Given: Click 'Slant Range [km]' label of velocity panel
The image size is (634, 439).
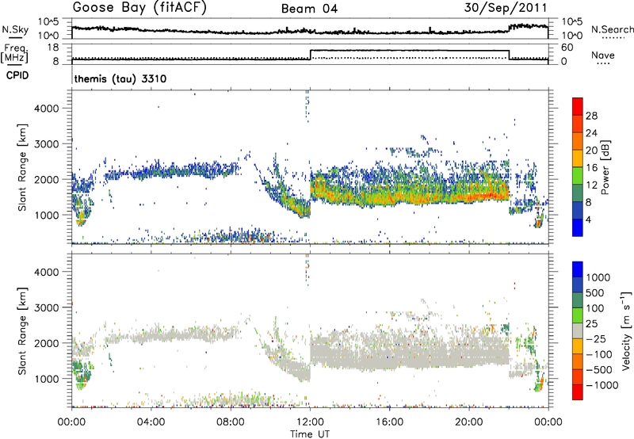Looking at the screenshot, I should click(22, 330).
